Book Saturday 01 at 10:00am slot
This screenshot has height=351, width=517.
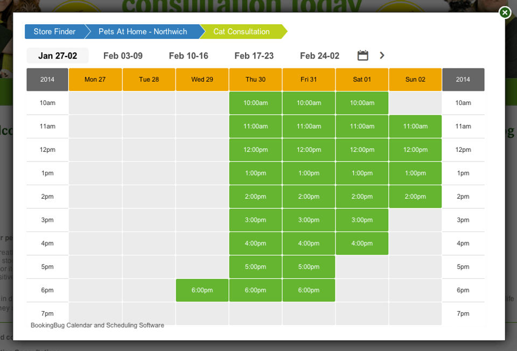pyautogui.click(x=362, y=103)
